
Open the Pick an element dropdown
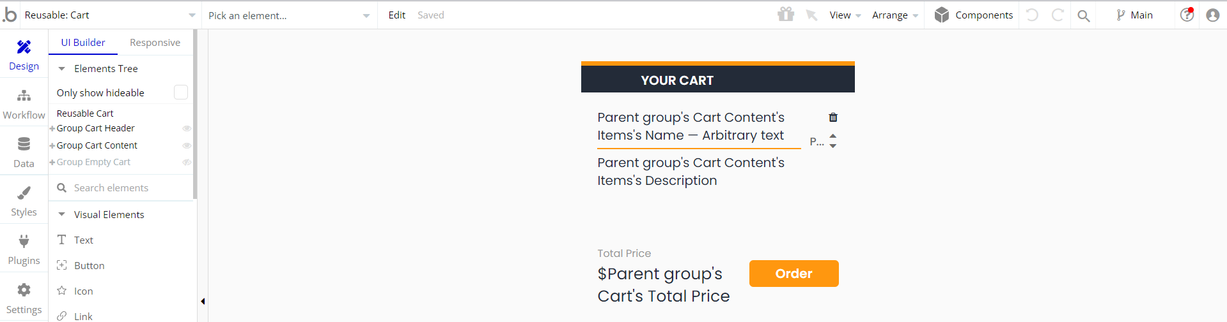[x=289, y=15]
